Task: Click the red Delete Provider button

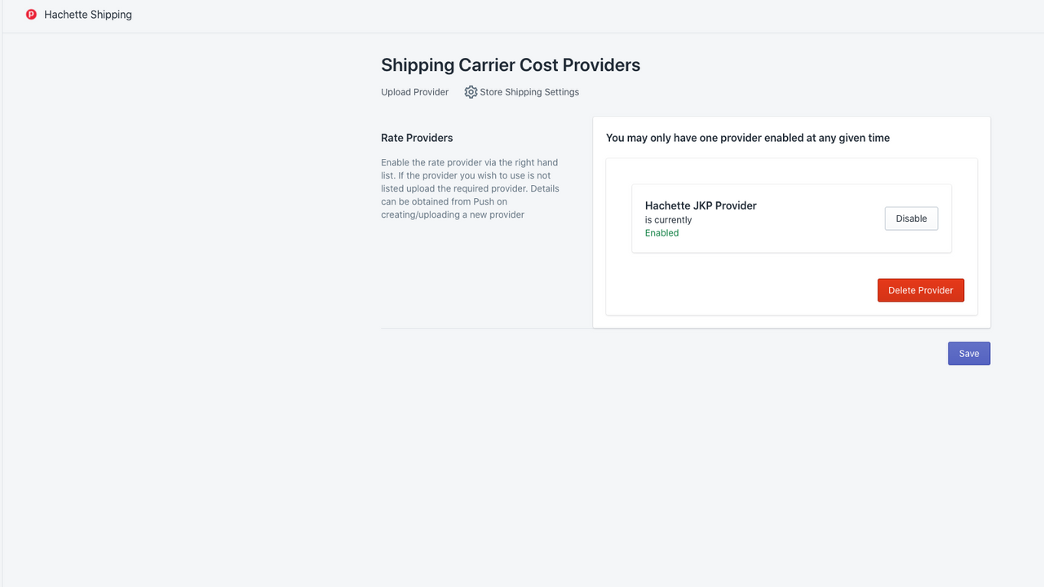Action: tap(920, 290)
